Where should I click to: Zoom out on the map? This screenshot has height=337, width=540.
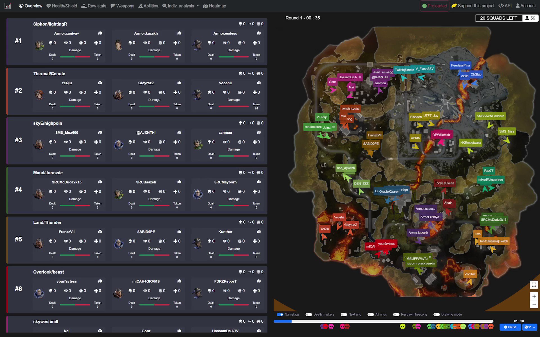(x=534, y=304)
